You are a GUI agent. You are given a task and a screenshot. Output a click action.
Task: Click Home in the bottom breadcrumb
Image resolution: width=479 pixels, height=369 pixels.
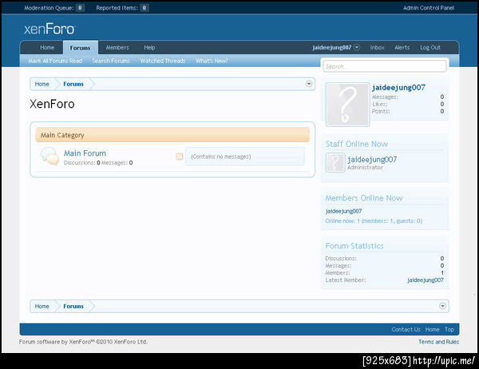click(42, 306)
